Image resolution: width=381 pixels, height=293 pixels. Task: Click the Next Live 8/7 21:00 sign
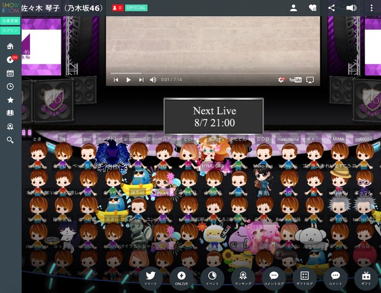[x=214, y=116]
